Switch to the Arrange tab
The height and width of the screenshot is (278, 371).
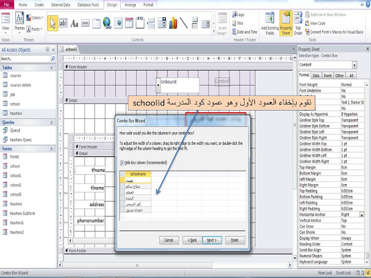click(x=130, y=5)
